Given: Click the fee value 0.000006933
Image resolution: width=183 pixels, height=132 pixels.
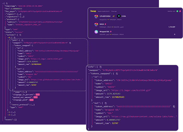Looking at the screenshot, I should click(16, 9).
